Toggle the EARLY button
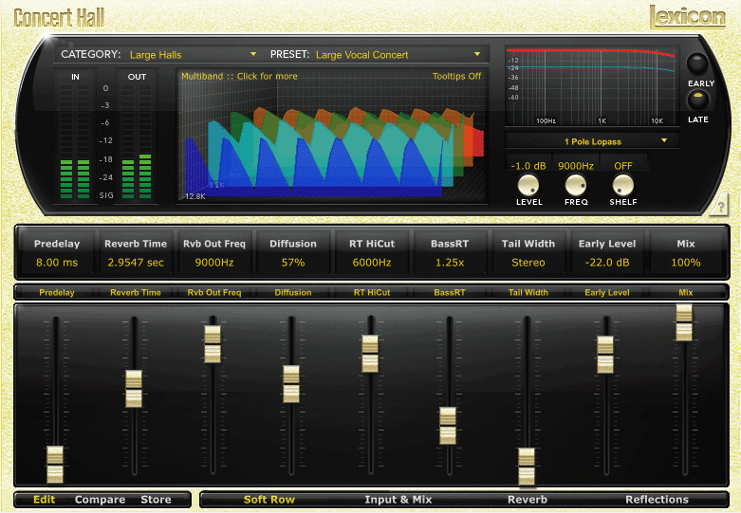 [697, 64]
